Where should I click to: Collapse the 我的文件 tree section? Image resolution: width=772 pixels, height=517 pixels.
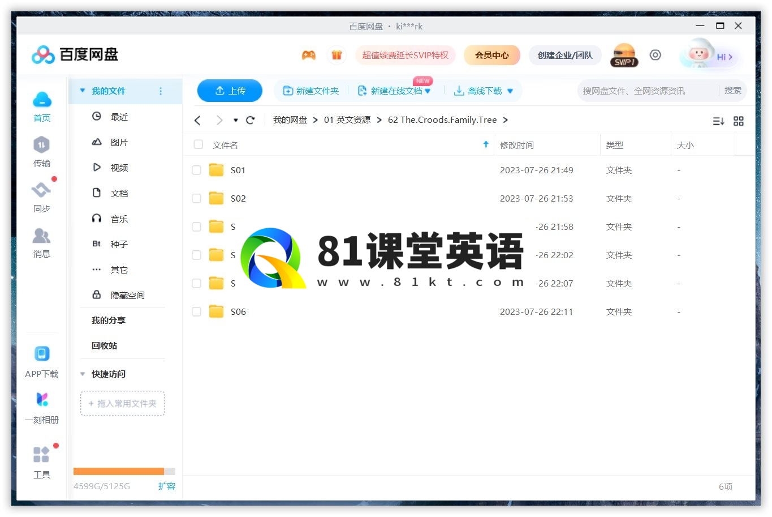click(x=83, y=91)
